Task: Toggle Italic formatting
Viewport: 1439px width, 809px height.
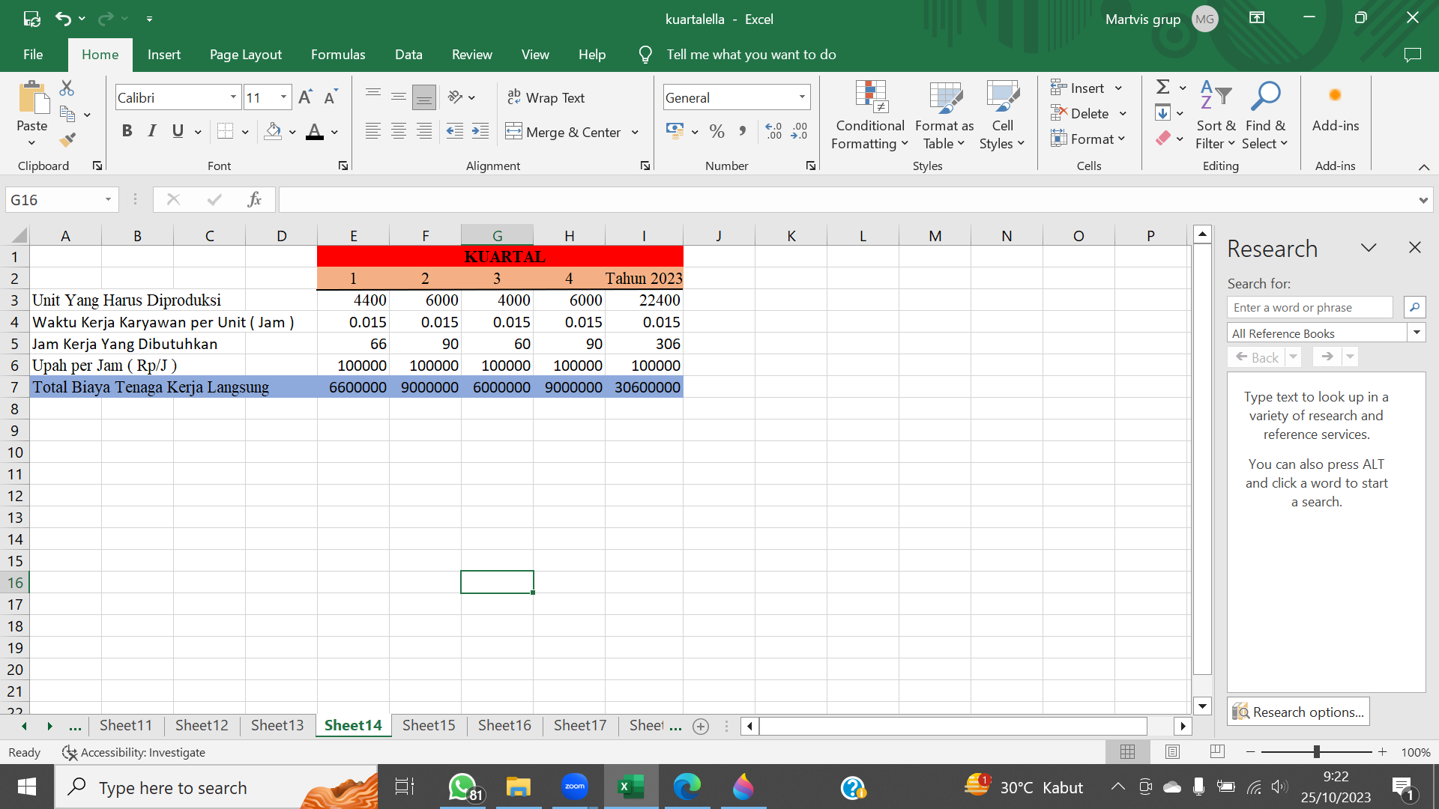Action: (152, 132)
